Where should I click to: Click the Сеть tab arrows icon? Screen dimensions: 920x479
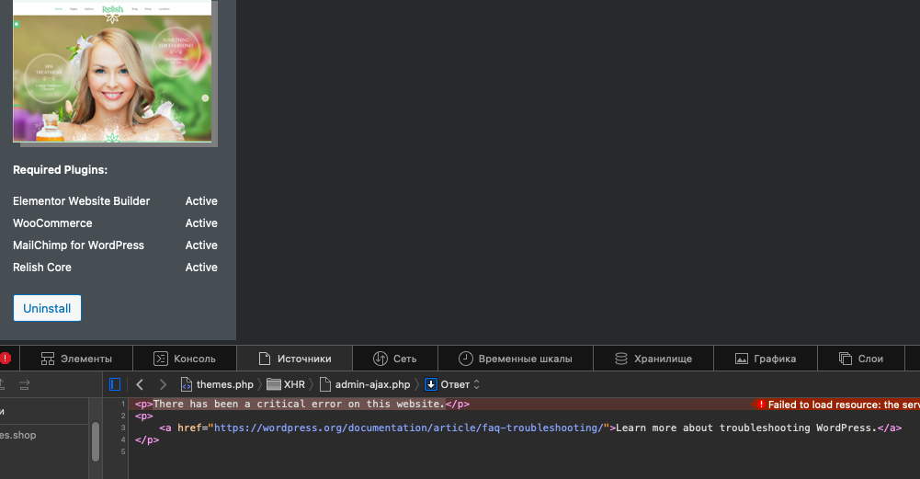tap(380, 359)
